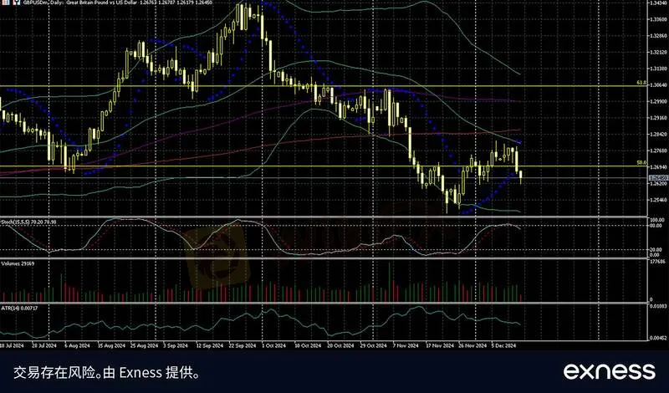The image size is (669, 393).
Task: Click the current price tag on the price axis
Action: (656, 177)
